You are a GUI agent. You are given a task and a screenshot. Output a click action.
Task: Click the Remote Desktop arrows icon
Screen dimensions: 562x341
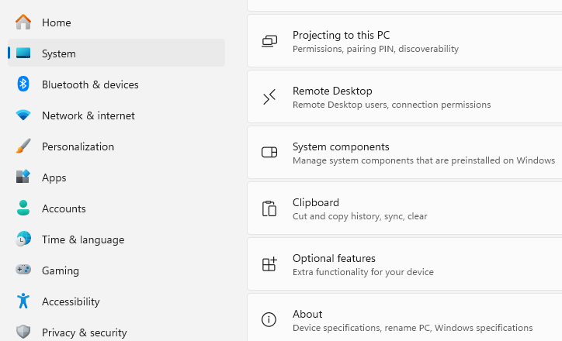pyautogui.click(x=269, y=97)
